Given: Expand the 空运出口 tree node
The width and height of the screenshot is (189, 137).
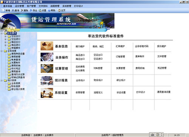Looking at the screenshot, I should point(5,36).
